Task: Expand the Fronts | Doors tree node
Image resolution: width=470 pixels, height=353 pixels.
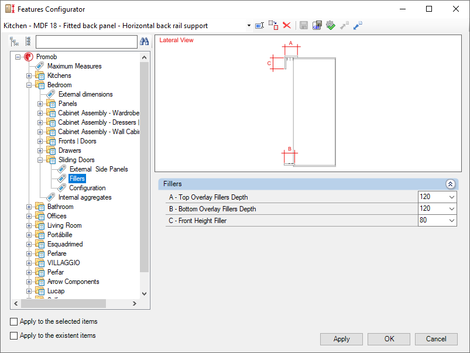Action: (x=40, y=141)
